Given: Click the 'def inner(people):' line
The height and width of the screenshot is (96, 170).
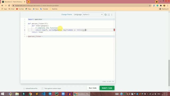Looking at the screenshot, I should (x=40, y=26).
